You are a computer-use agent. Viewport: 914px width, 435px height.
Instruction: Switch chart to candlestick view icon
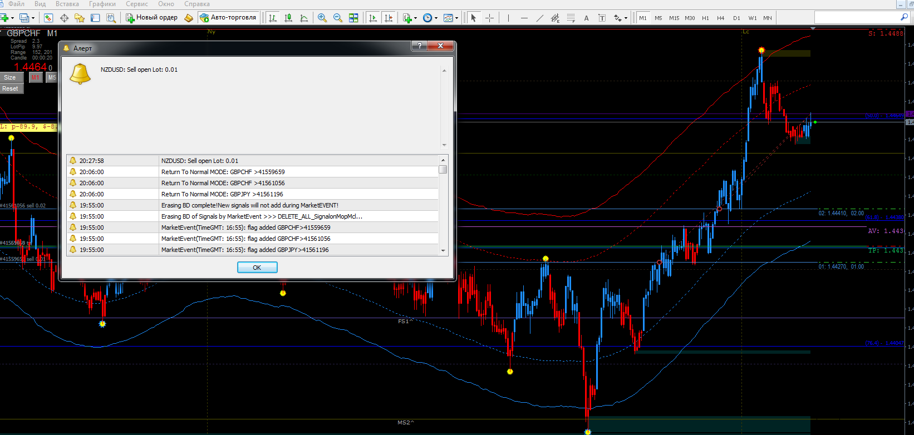coord(288,18)
